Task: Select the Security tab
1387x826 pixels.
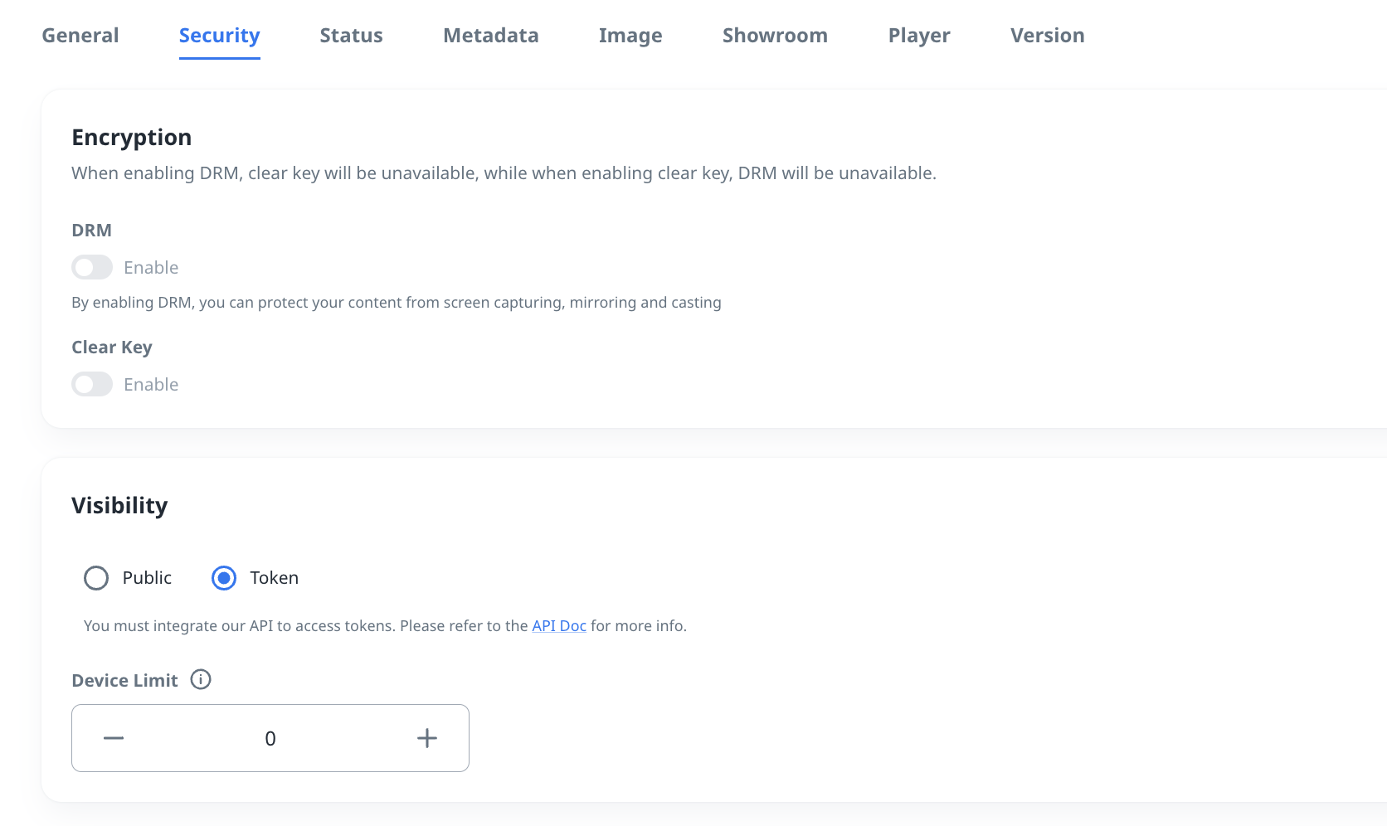Action: [219, 36]
